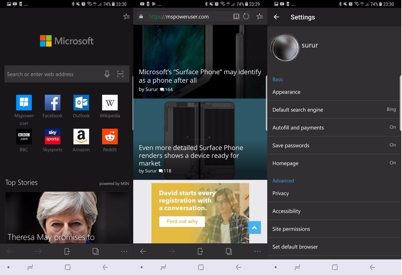Tap the lock icon on mspoweruser.com

[x=141, y=16]
